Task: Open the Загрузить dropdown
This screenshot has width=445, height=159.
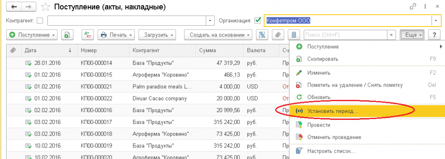Action: pos(157,35)
